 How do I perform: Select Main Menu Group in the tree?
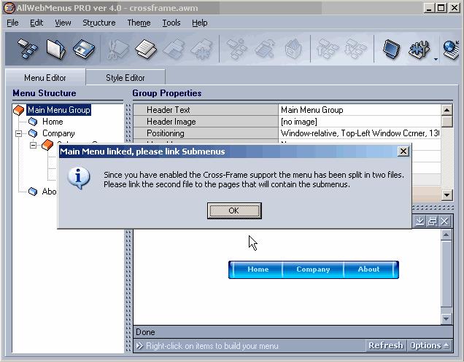click(x=59, y=110)
